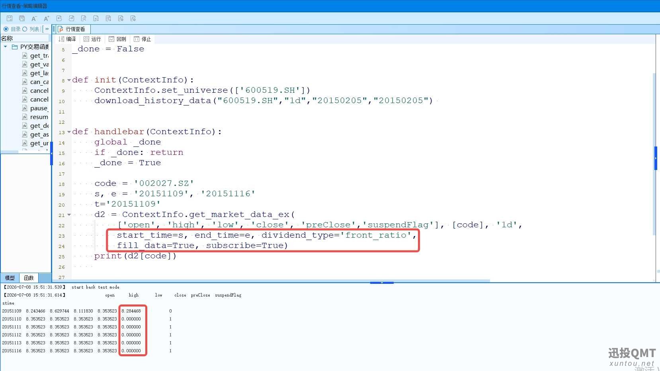Screen dimensions: 660x371
Task: Click the 编译 compile button
Action: (67, 39)
